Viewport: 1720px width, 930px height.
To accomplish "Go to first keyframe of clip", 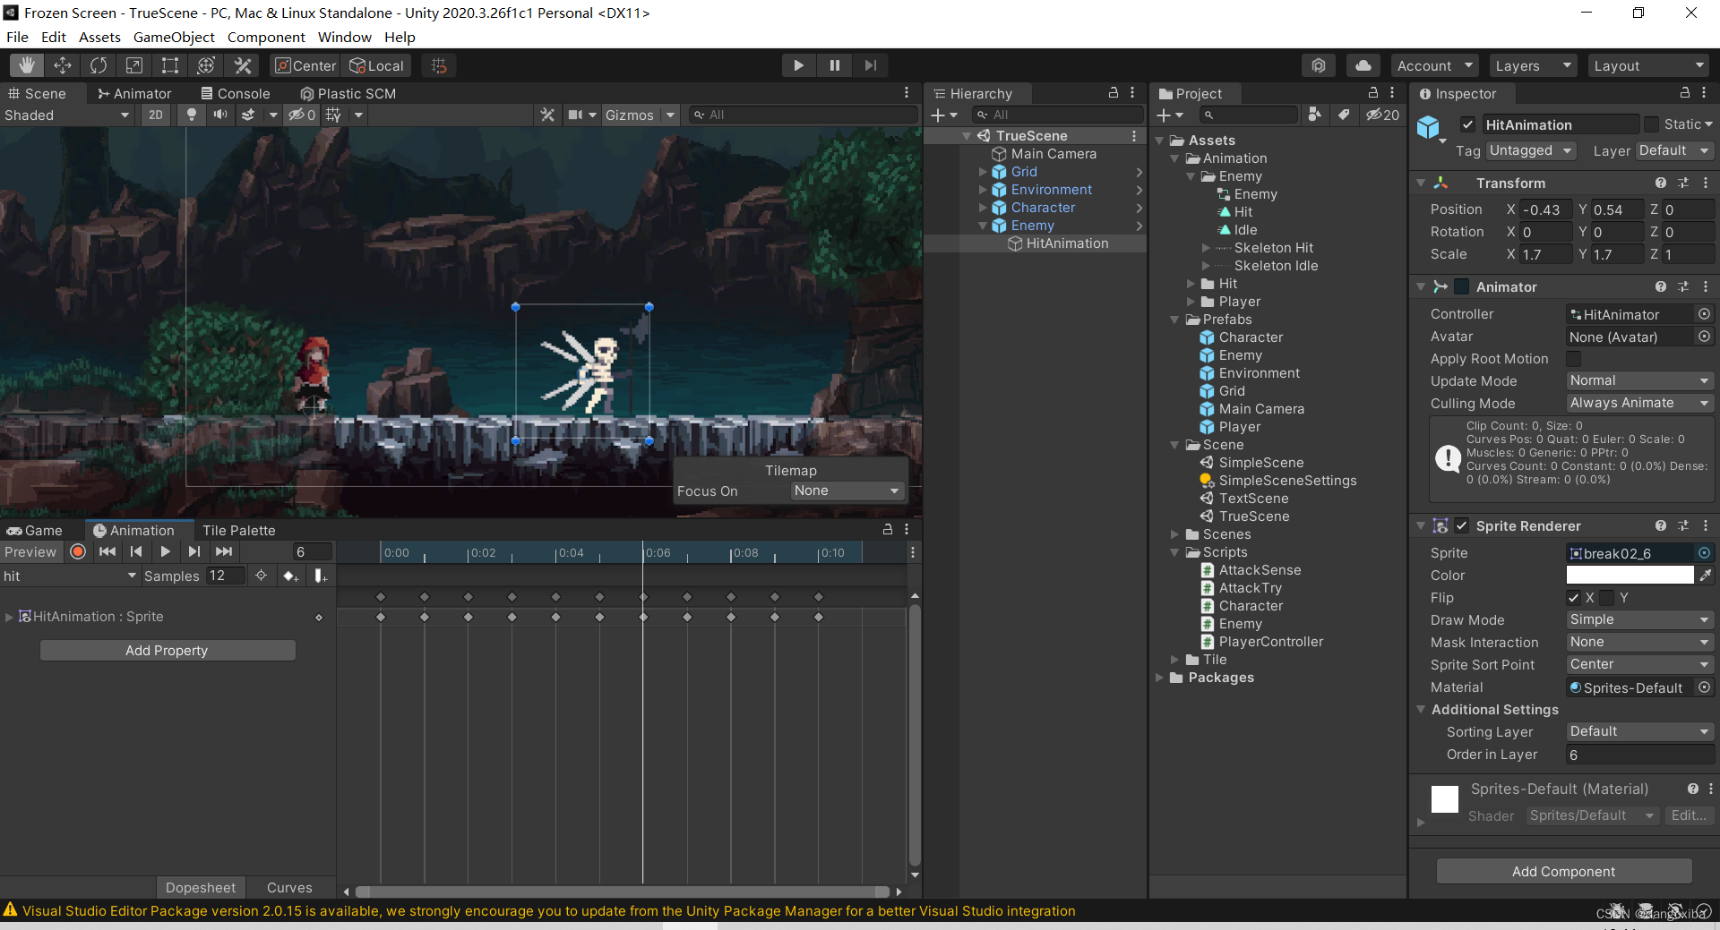I will tap(107, 551).
